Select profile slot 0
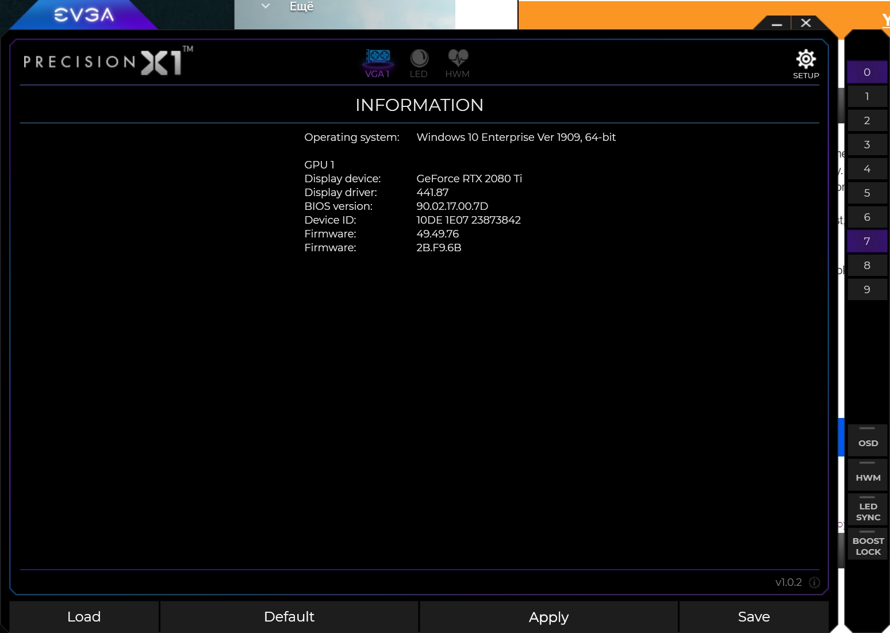The image size is (890, 633). tap(867, 72)
